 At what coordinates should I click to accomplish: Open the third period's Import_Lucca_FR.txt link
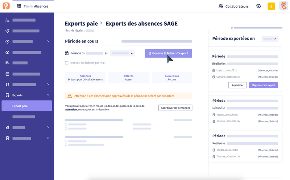(227, 150)
